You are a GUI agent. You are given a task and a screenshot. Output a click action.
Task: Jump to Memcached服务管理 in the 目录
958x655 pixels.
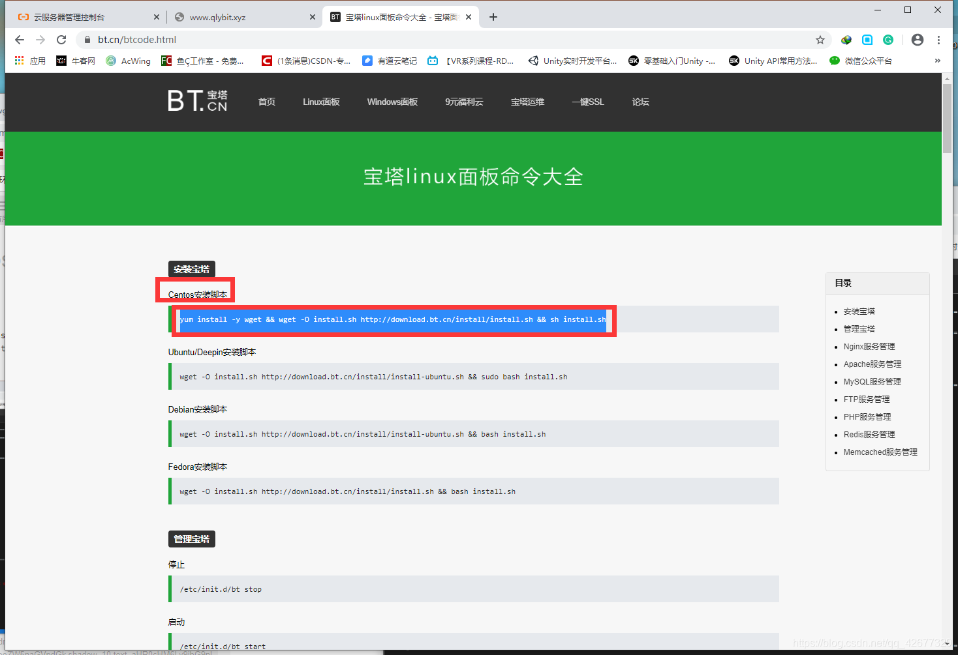click(x=880, y=452)
